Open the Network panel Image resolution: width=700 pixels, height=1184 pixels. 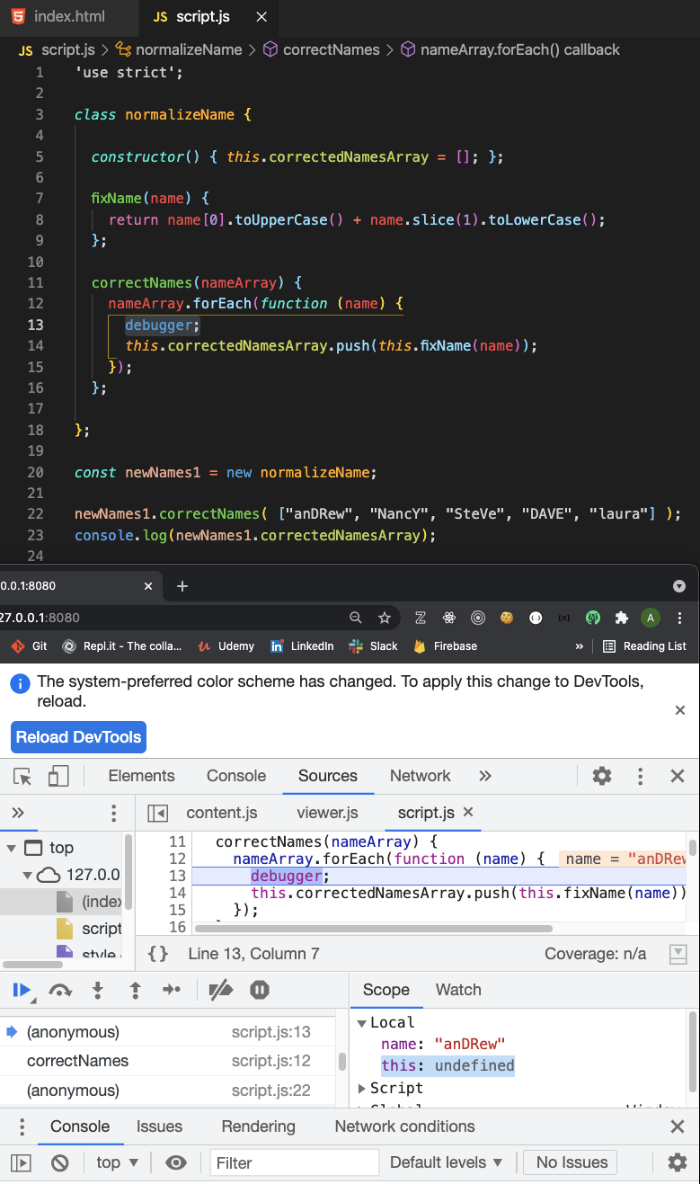tap(420, 776)
